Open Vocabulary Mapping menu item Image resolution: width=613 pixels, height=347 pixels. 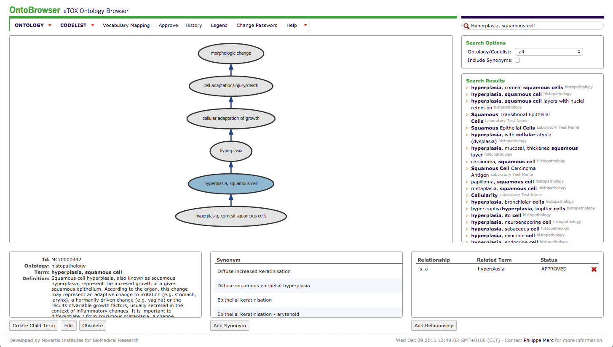tap(126, 25)
